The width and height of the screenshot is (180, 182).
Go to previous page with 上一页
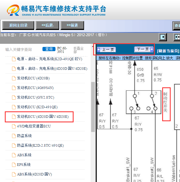tap(106, 49)
